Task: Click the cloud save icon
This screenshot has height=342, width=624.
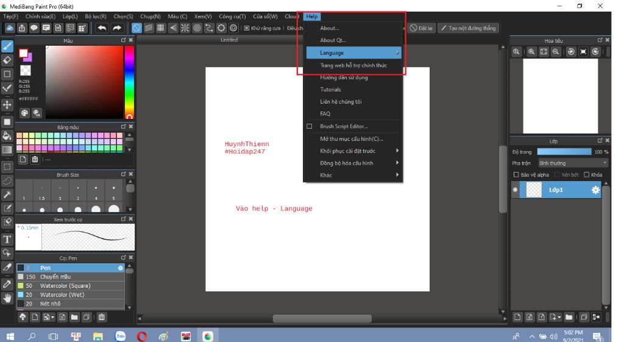Action: tap(10, 28)
